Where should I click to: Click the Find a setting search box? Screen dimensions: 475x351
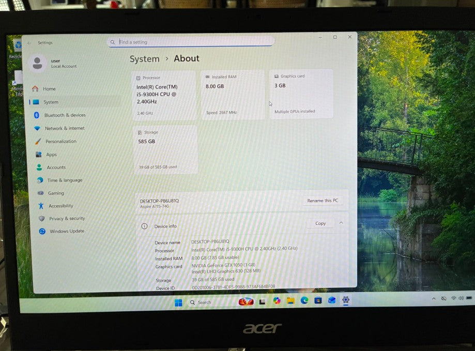pyautogui.click(x=191, y=41)
